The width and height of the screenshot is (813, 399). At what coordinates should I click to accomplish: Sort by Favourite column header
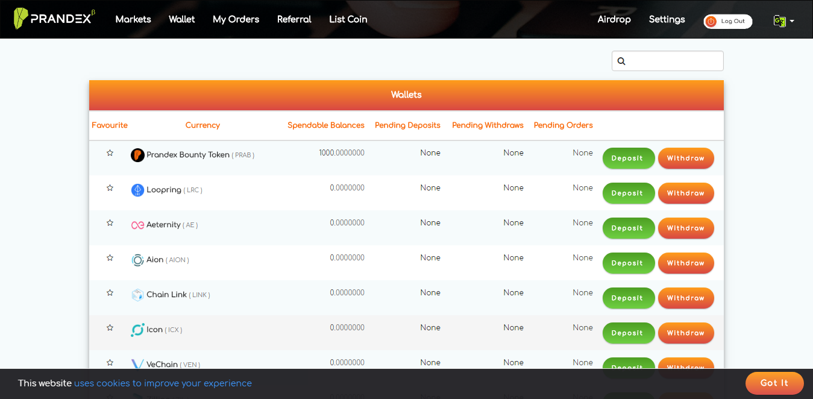(110, 125)
